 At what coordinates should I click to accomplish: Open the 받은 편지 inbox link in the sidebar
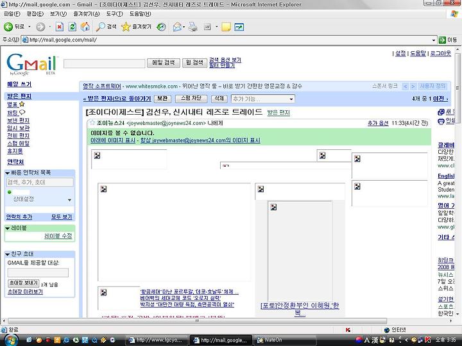point(19,96)
